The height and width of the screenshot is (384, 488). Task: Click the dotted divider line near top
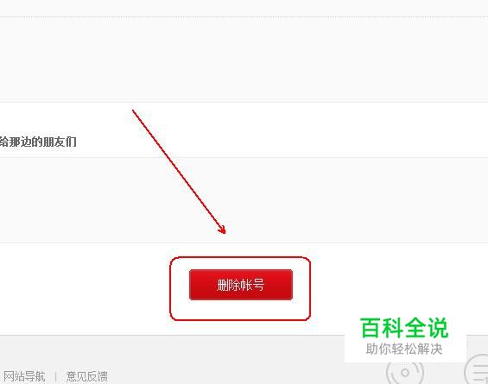point(244,16)
